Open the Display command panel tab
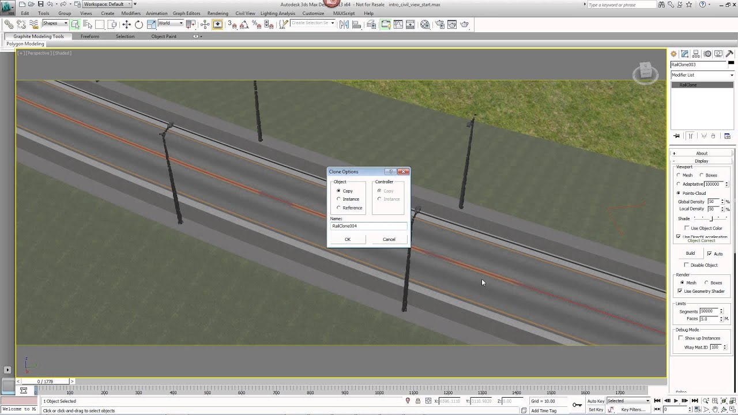This screenshot has width=738, height=415. click(718, 54)
